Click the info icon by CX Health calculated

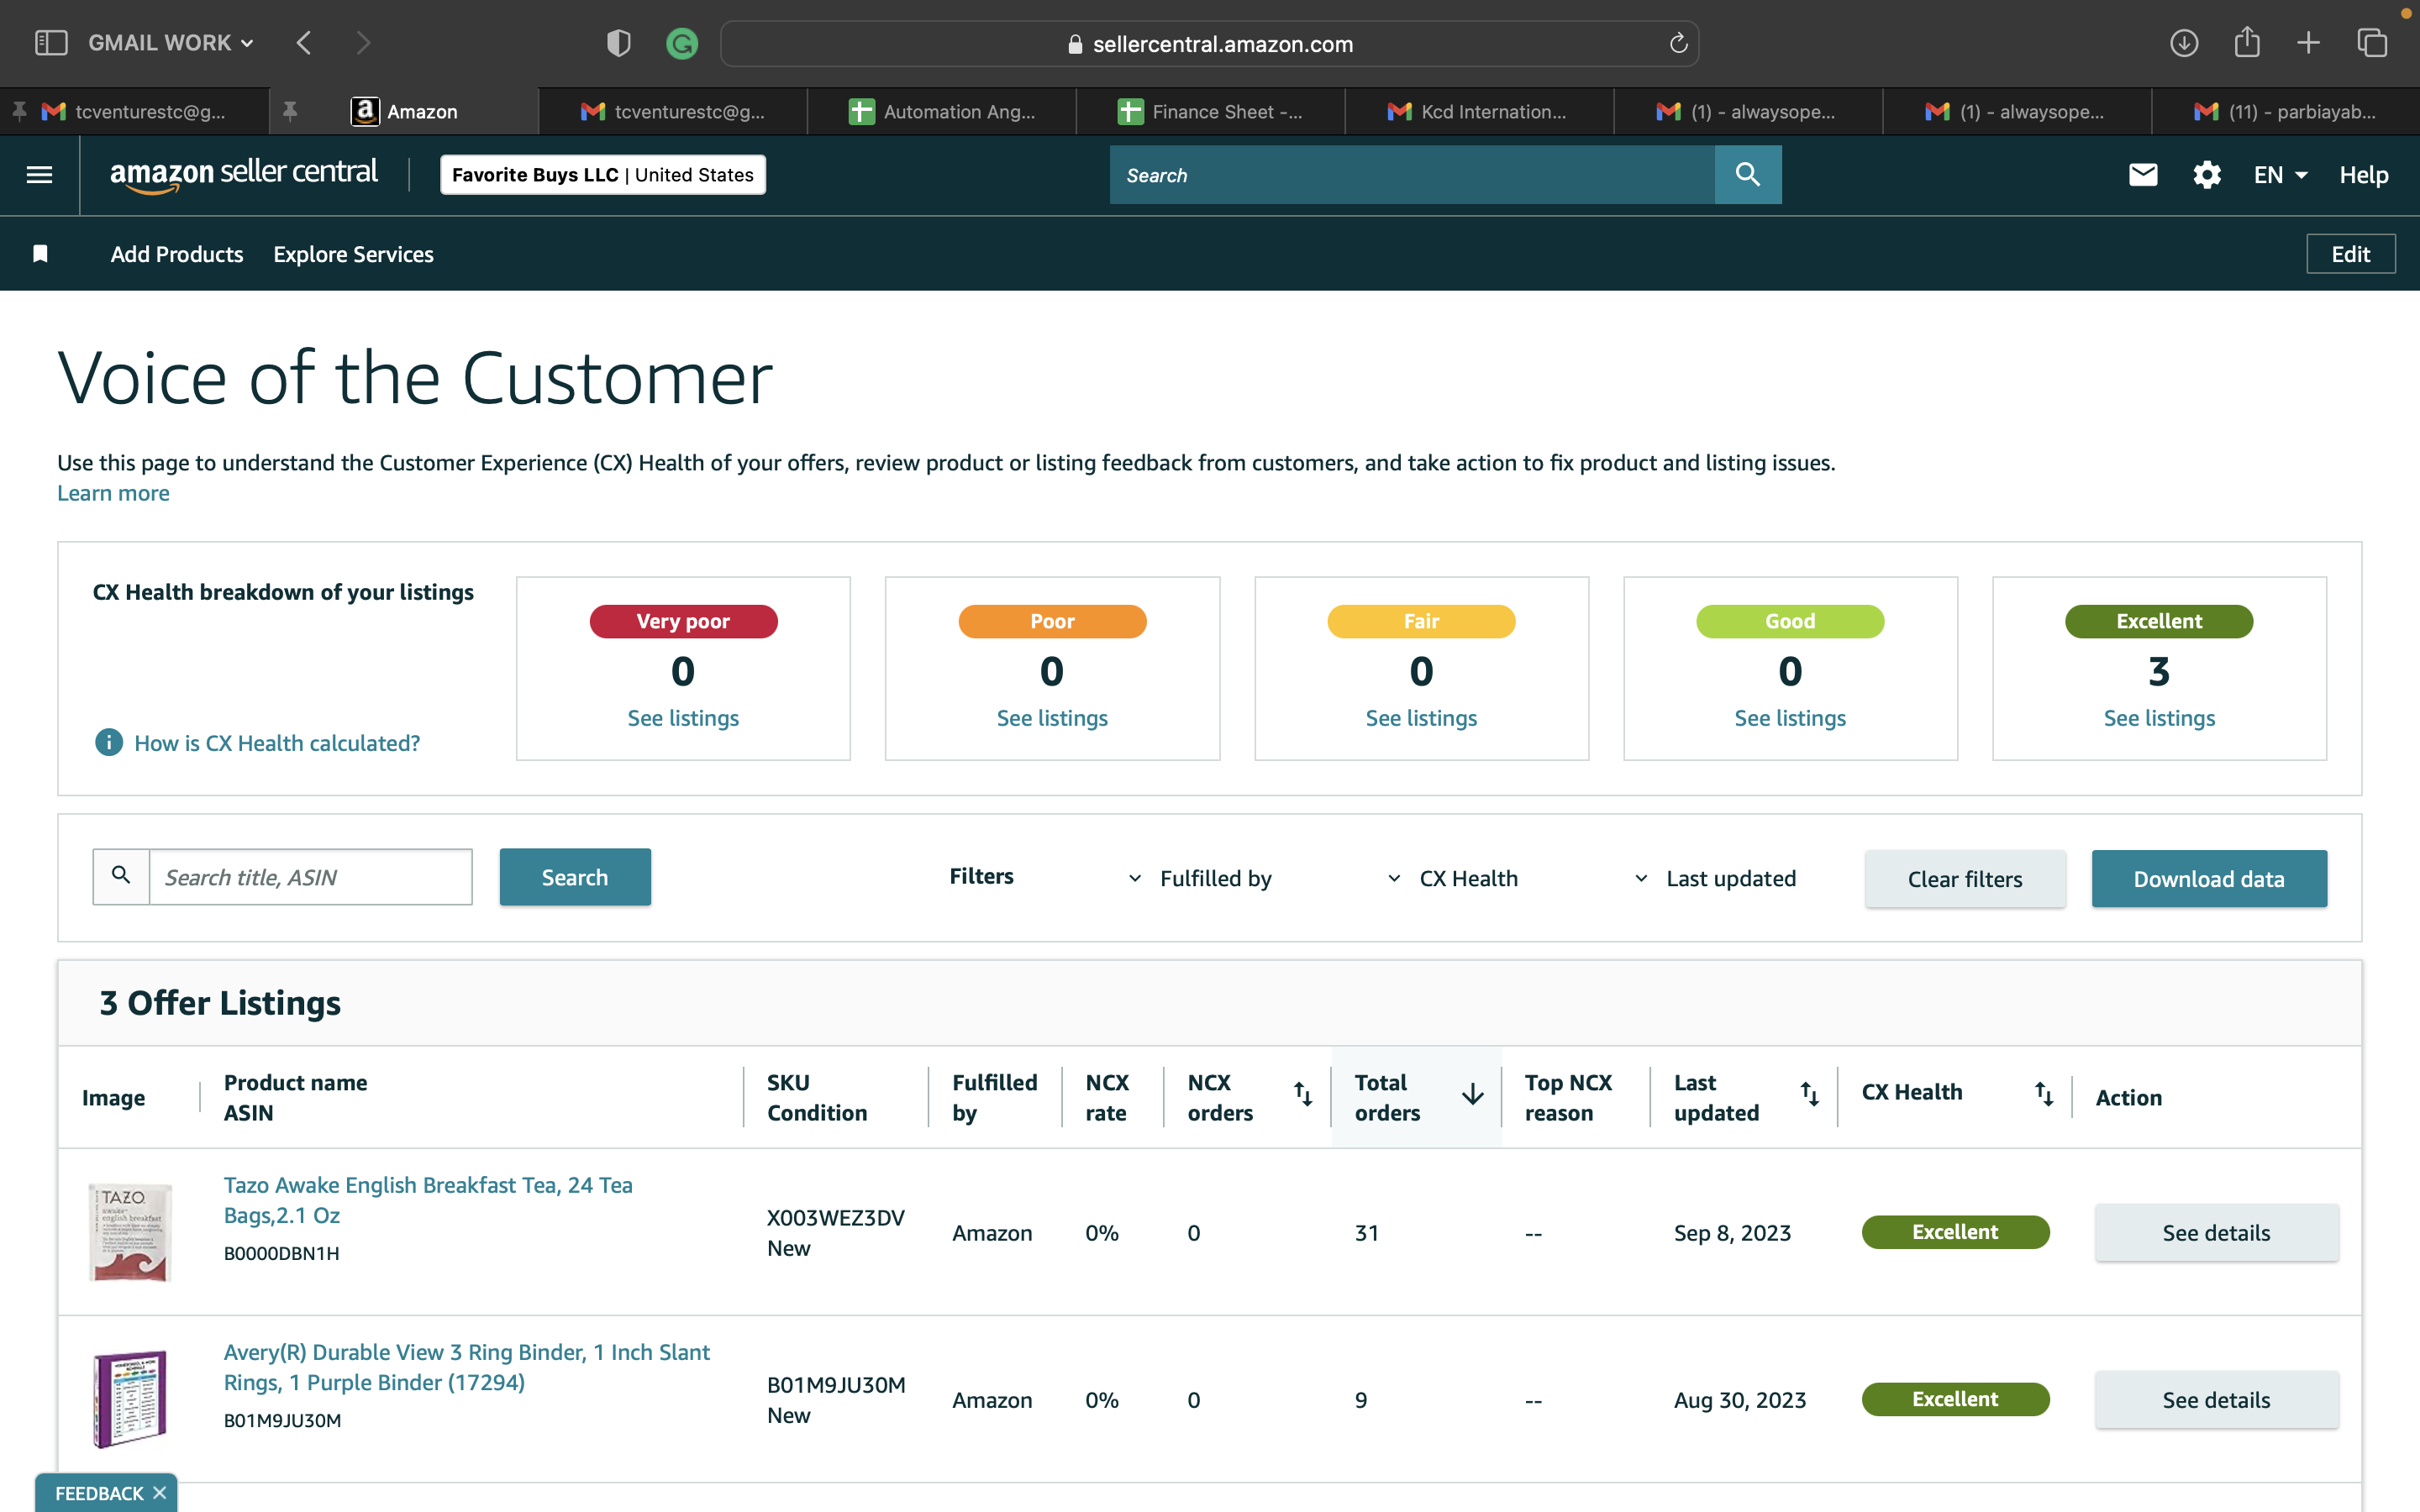tap(108, 742)
